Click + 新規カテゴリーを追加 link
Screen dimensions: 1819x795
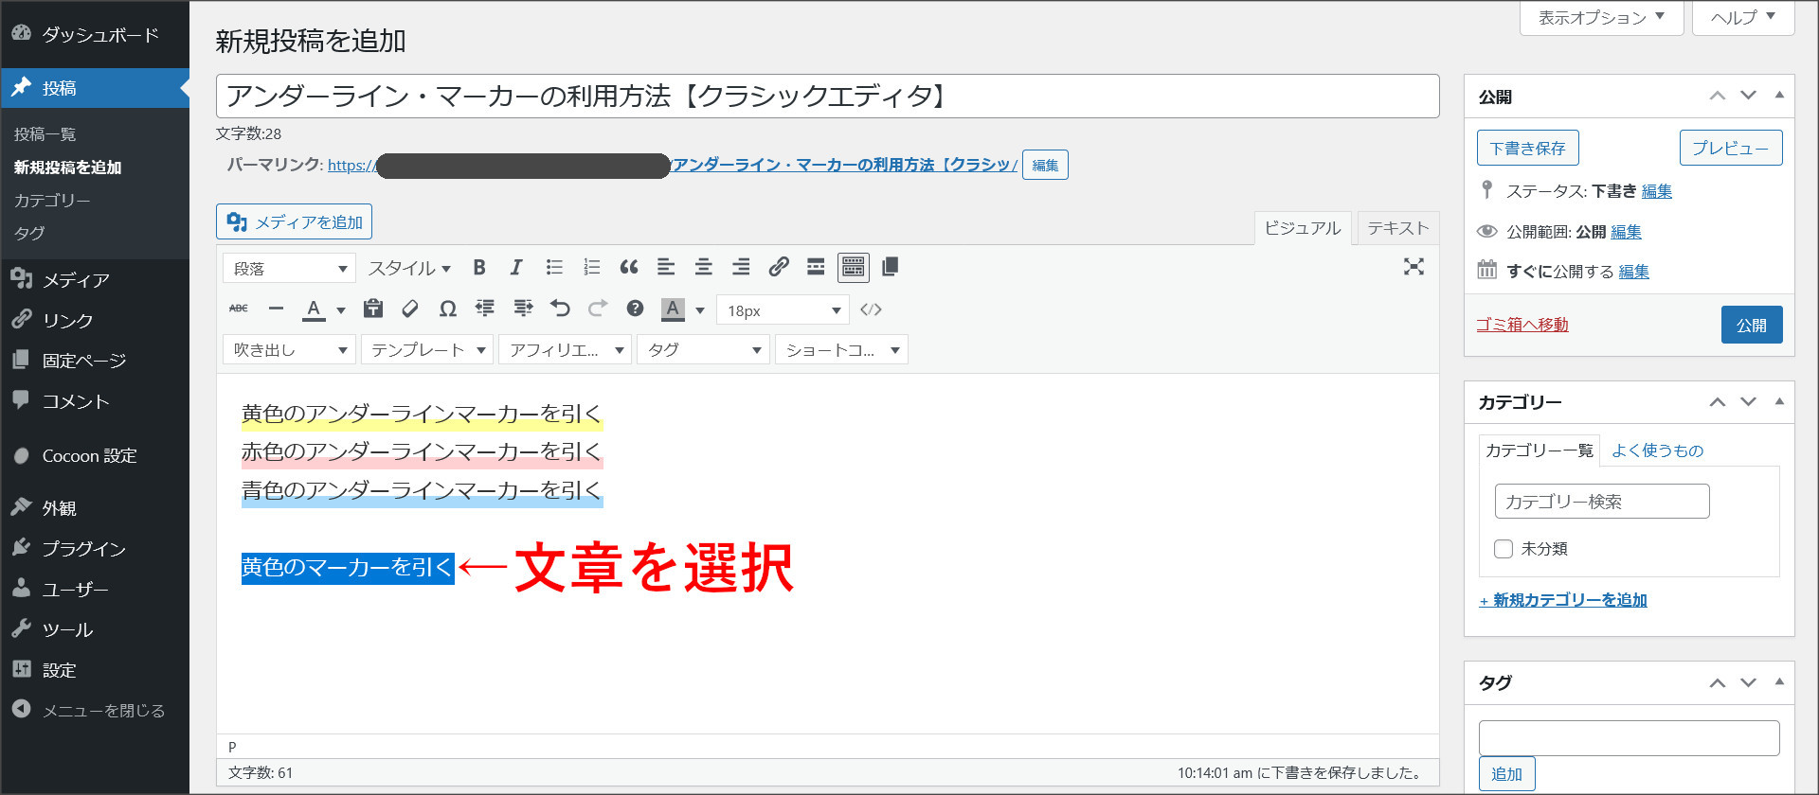pyautogui.click(x=1563, y=600)
